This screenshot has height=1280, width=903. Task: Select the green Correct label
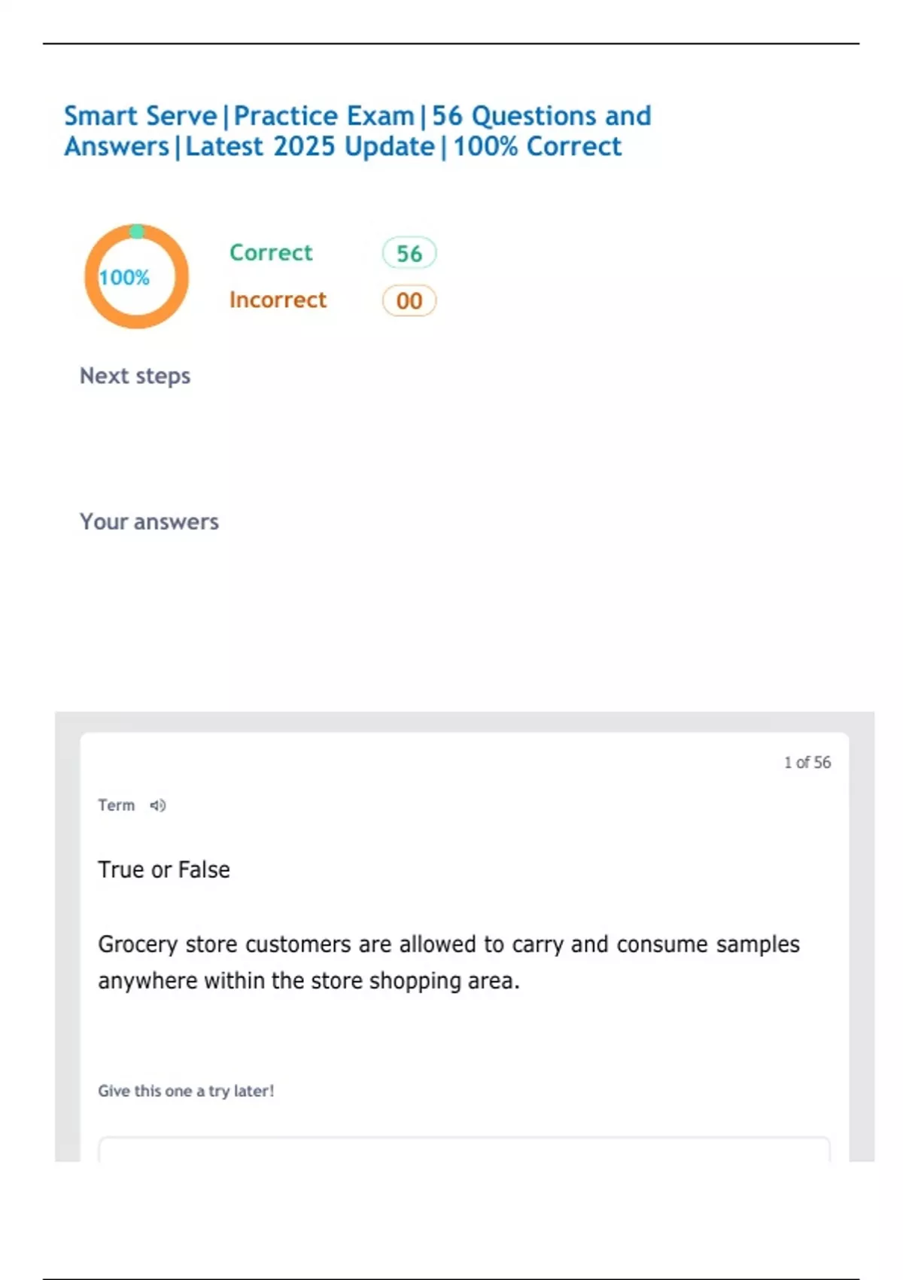coord(270,252)
